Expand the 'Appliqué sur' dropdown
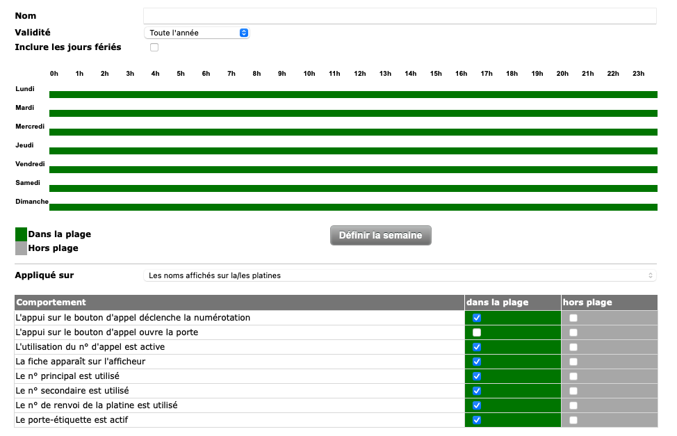 pos(400,275)
